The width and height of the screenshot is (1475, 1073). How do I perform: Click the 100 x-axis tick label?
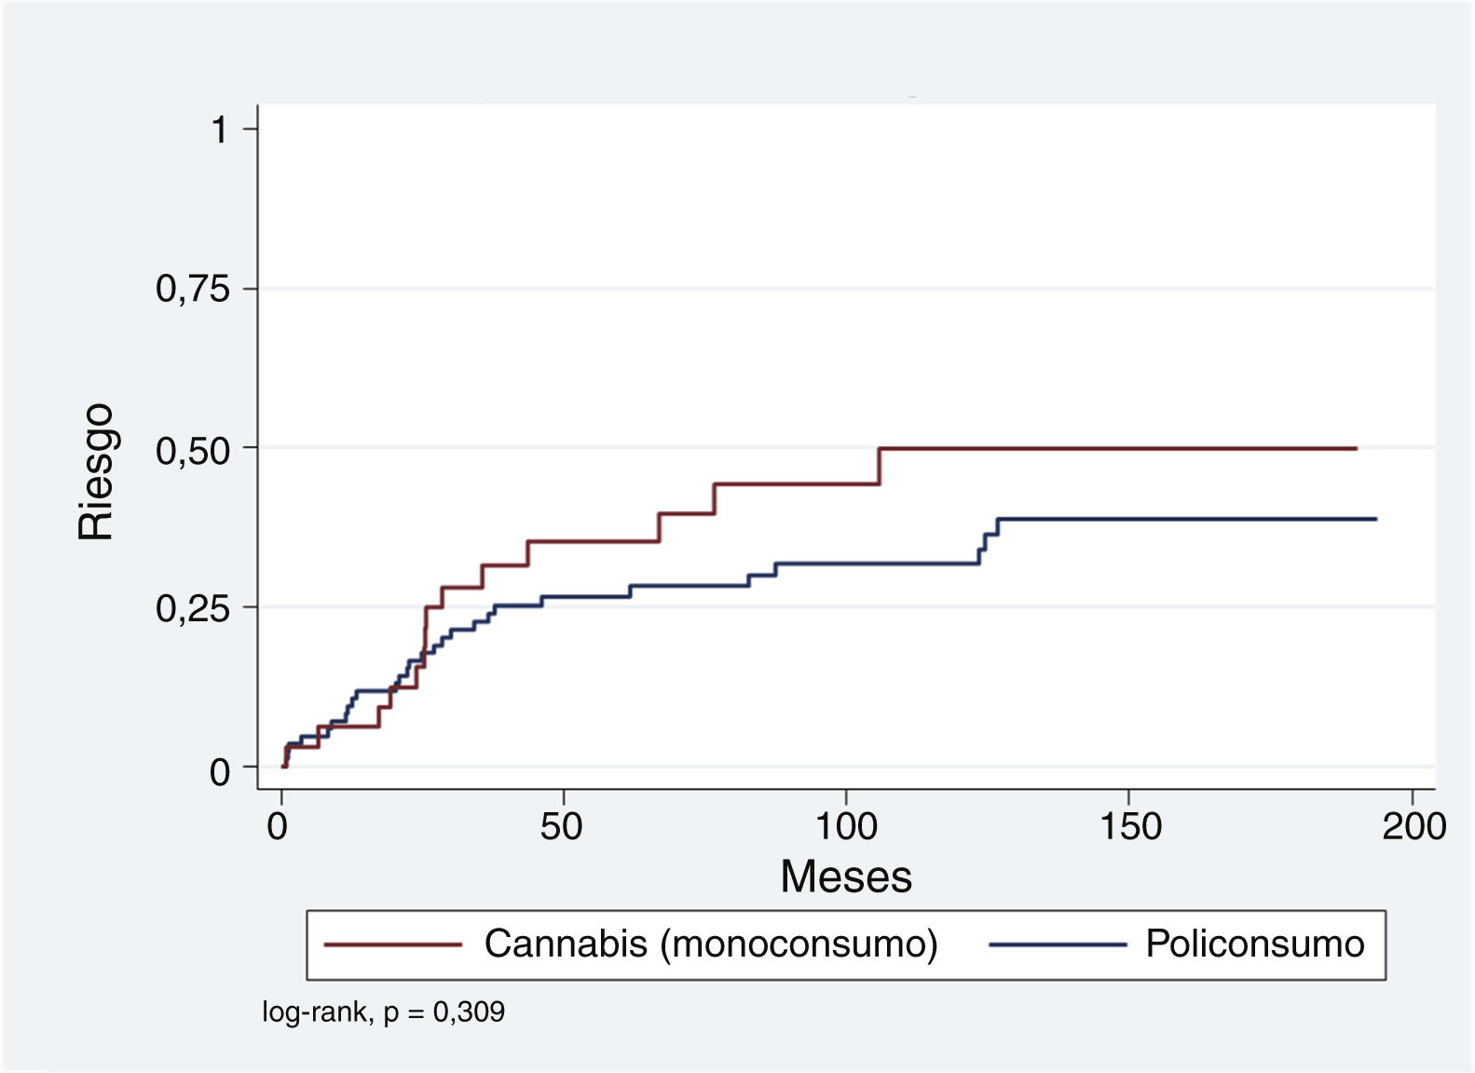845,826
